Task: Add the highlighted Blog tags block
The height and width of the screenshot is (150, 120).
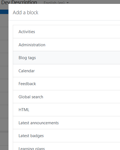Action: click(67, 58)
